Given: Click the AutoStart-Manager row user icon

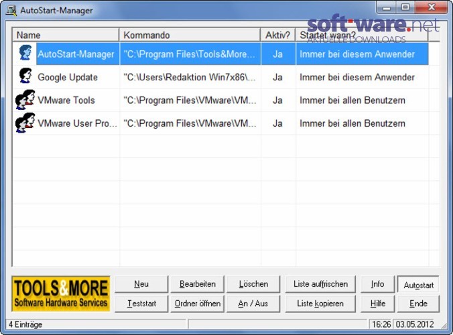Looking at the screenshot, I should tap(25, 52).
